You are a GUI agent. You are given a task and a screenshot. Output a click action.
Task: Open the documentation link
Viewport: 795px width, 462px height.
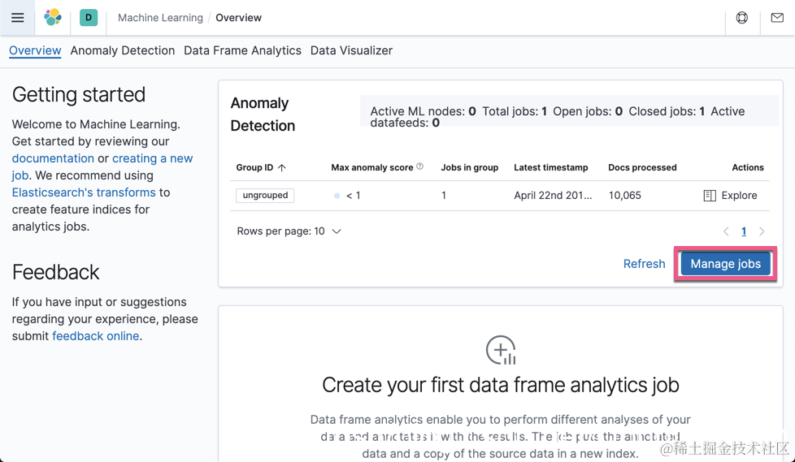point(53,158)
